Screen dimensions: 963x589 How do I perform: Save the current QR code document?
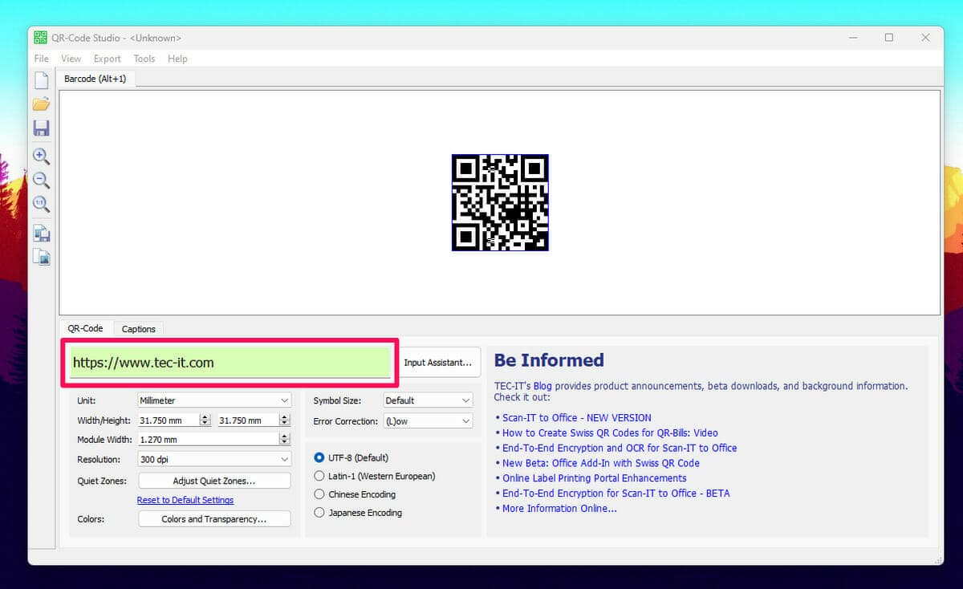coord(41,128)
